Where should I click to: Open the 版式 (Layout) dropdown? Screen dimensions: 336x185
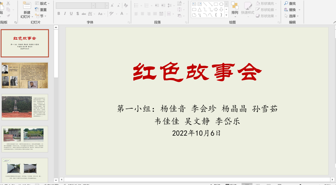(43, 3)
